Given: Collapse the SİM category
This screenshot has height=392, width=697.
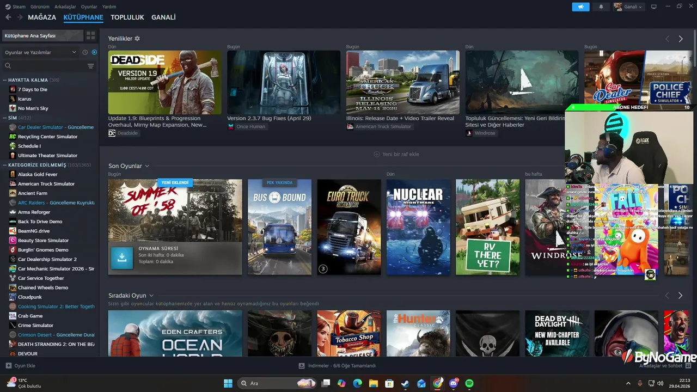Looking at the screenshot, I should point(5,118).
